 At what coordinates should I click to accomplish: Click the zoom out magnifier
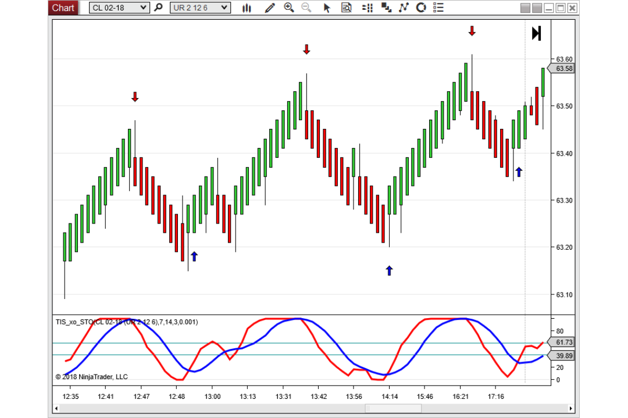[306, 8]
